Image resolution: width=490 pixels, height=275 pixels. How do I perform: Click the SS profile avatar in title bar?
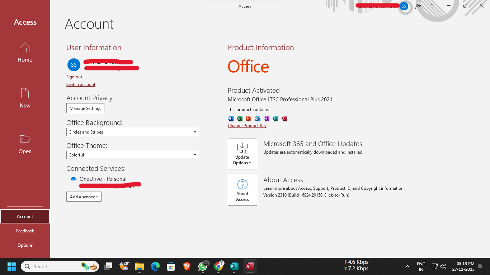(x=404, y=6)
